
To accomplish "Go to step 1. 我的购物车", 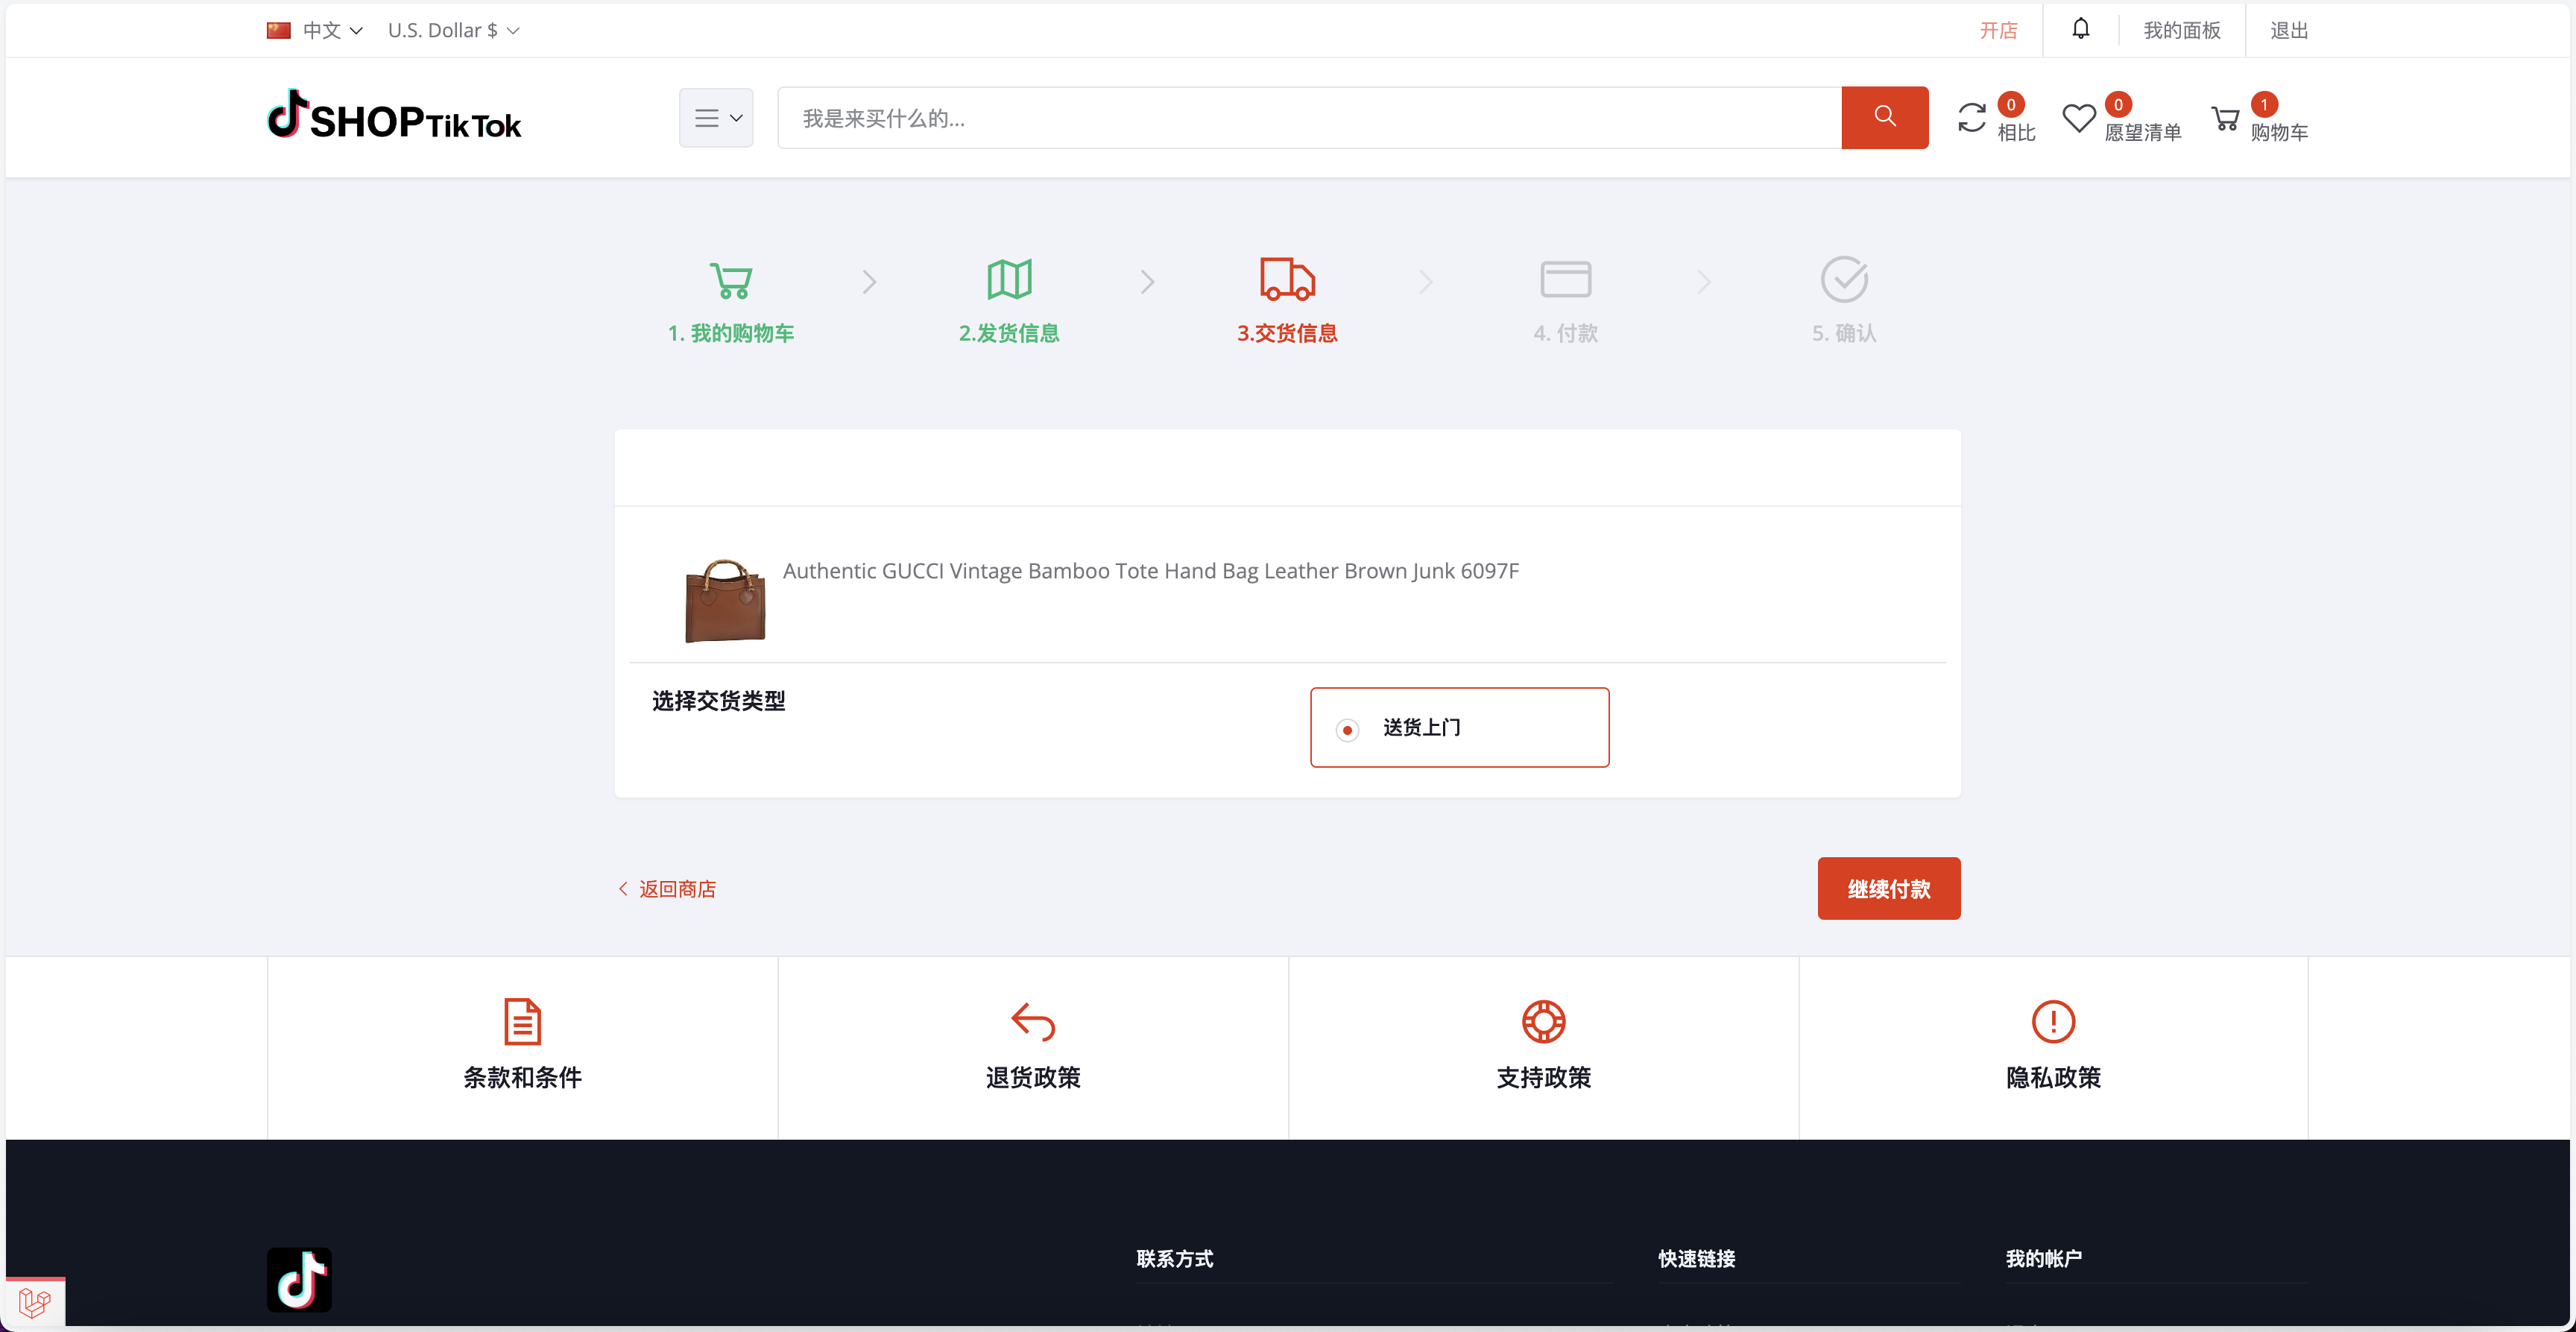I will click(731, 333).
